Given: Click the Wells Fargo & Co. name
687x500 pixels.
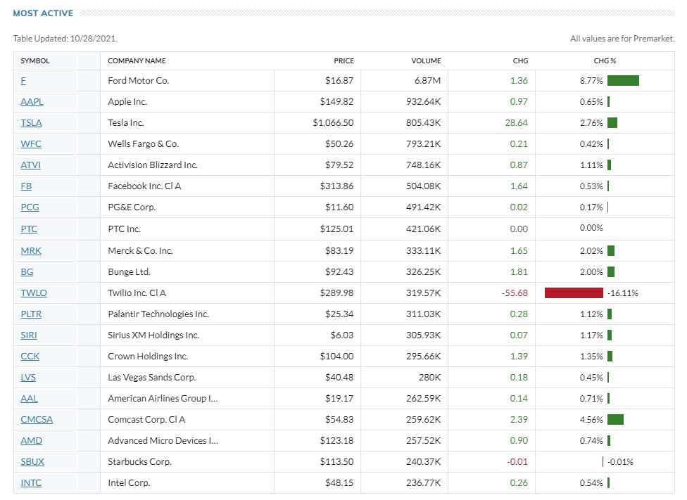Looking at the screenshot, I should (144, 143).
